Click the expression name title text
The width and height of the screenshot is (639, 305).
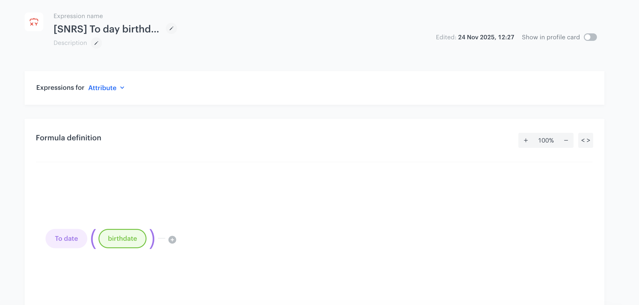coord(106,29)
